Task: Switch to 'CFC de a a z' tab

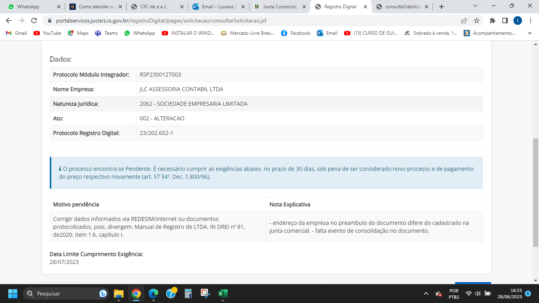Action: [153, 7]
